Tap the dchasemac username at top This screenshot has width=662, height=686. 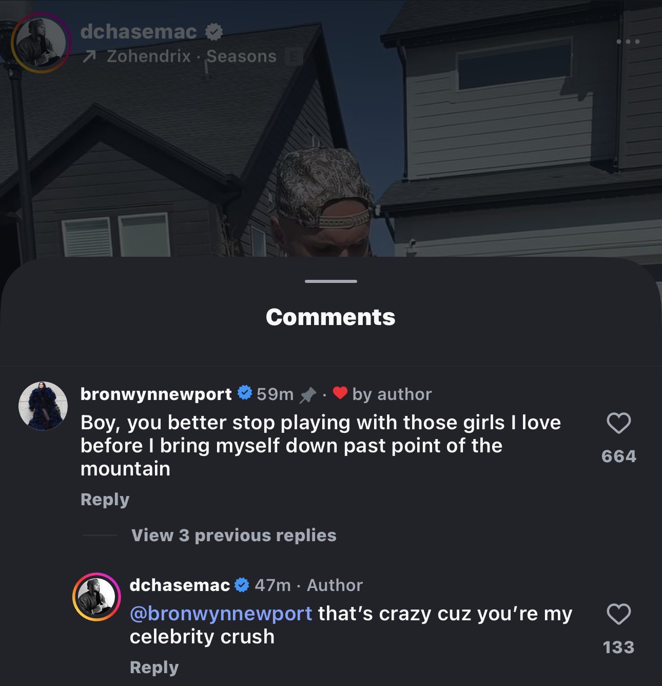pos(139,32)
